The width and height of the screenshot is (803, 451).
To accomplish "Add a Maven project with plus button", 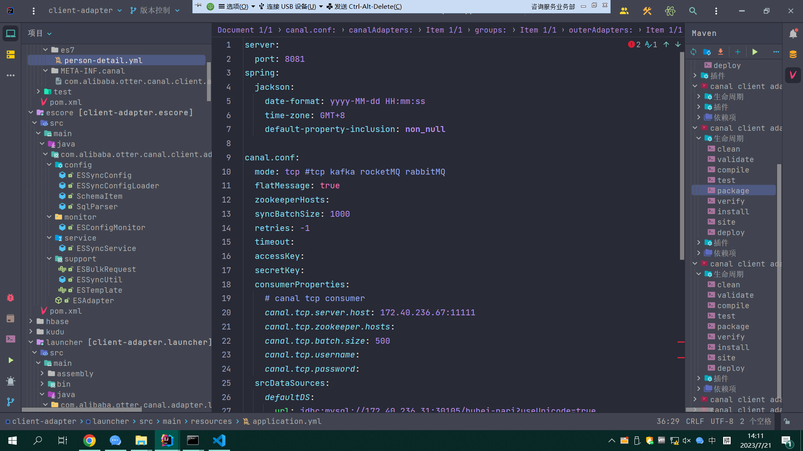I will (x=738, y=52).
